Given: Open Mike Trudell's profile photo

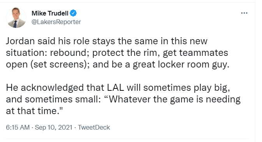Looking at the screenshot, I should tap(16, 17).
